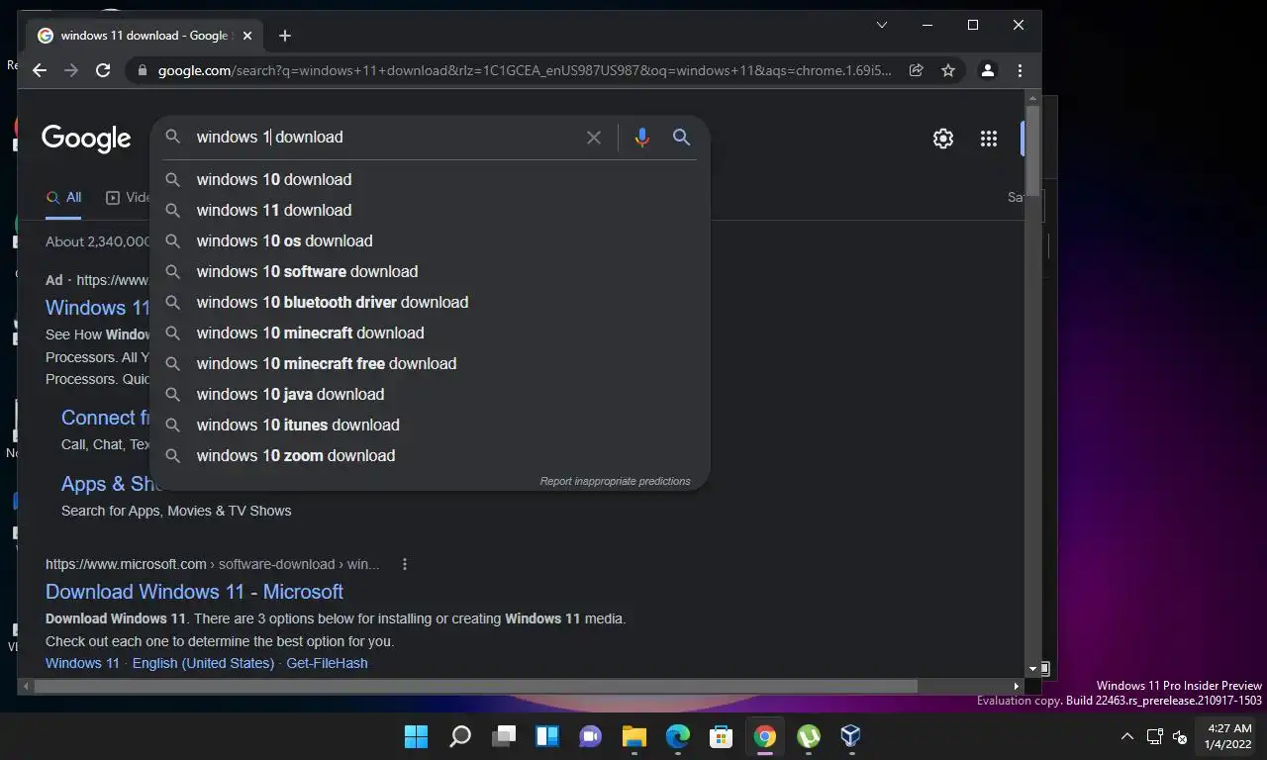This screenshot has height=760, width=1267.
Task: Open the 'Apps & Sh...' ad sitelink
Action: click(x=106, y=484)
